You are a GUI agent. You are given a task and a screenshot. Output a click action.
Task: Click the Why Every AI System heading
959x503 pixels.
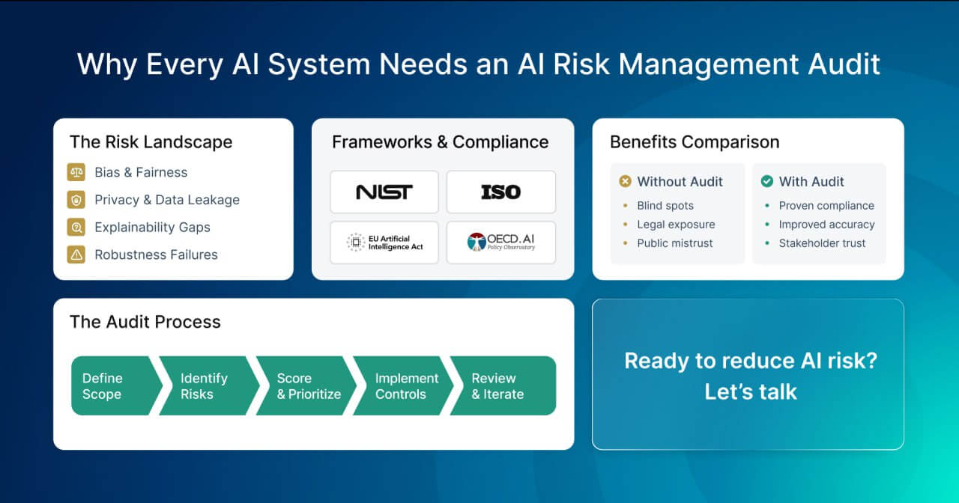point(479,65)
